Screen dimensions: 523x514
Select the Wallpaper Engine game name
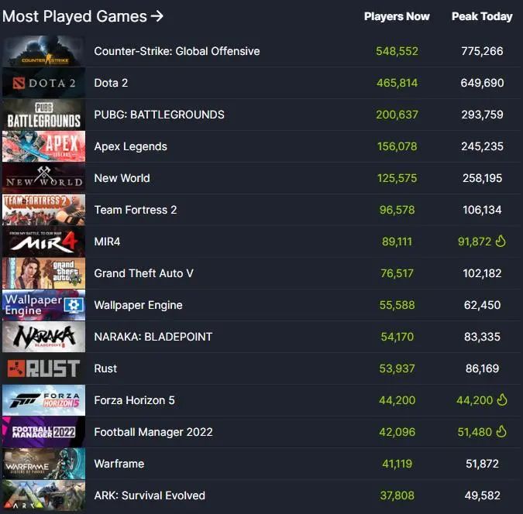pos(138,305)
